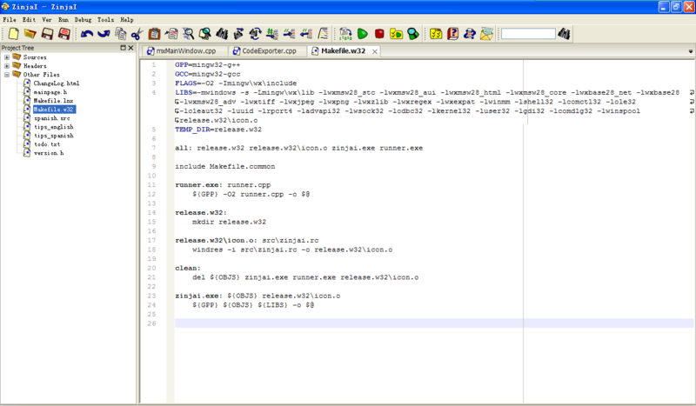Screen dimensions: 696x406
Task: Select Makefile.lnx in the tree
Action: tap(53, 101)
